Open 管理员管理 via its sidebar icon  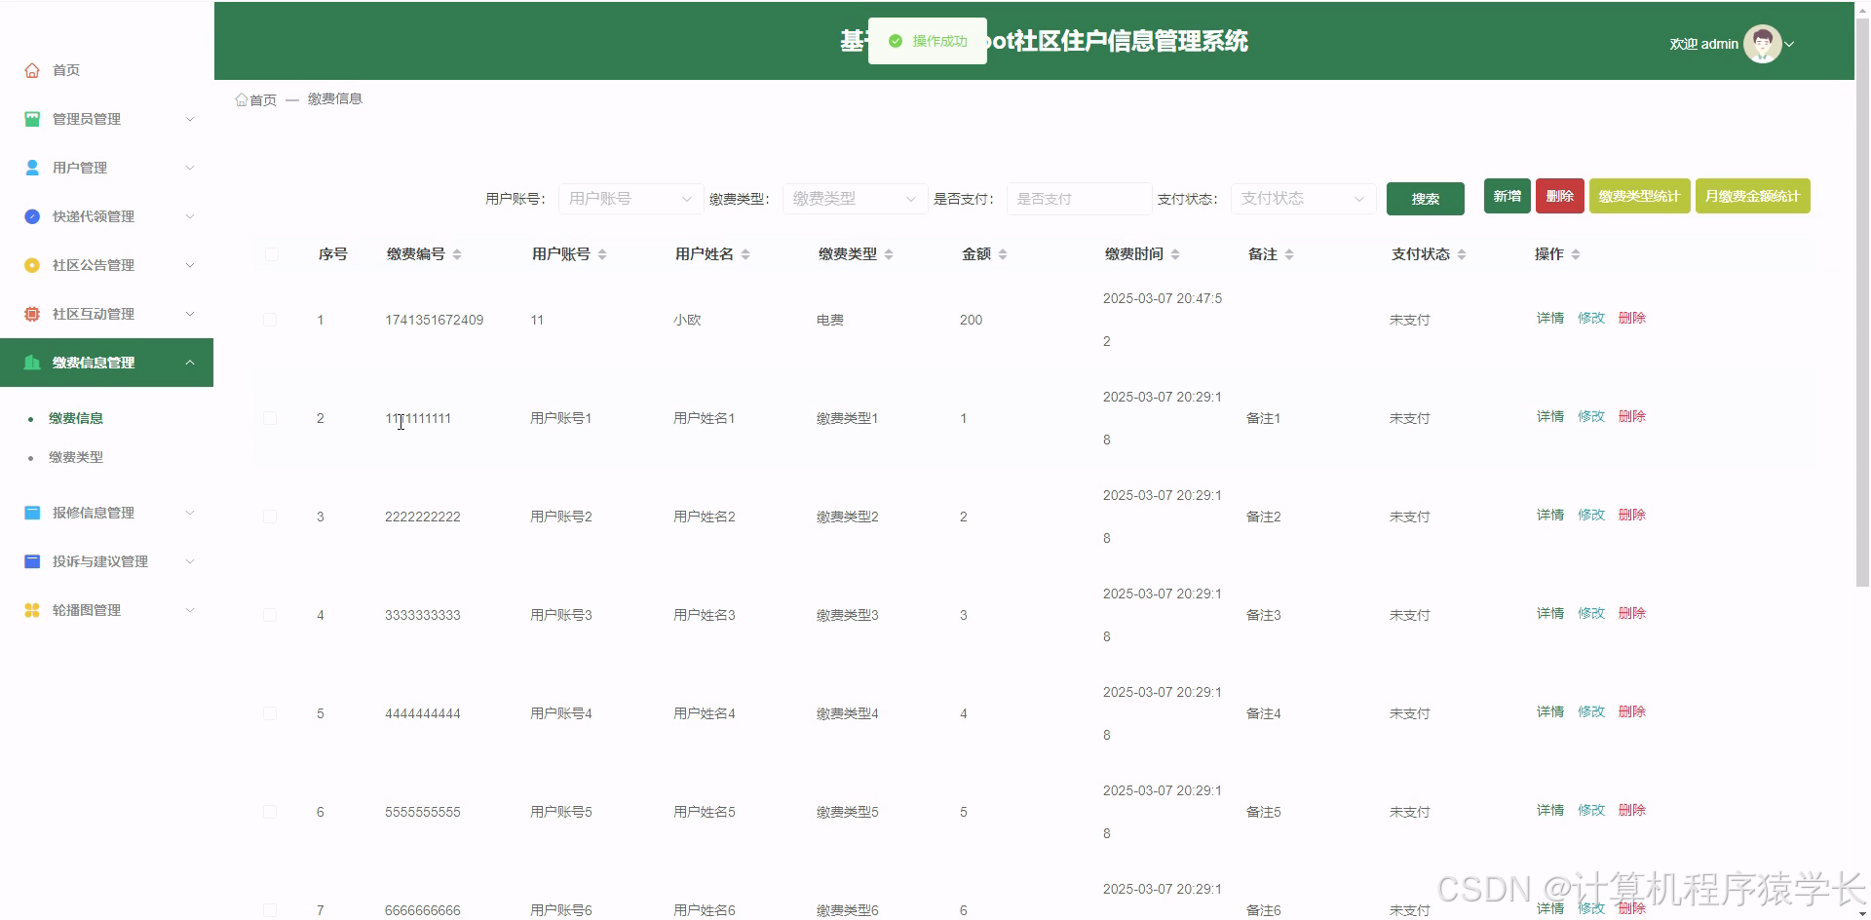pyautogui.click(x=32, y=118)
